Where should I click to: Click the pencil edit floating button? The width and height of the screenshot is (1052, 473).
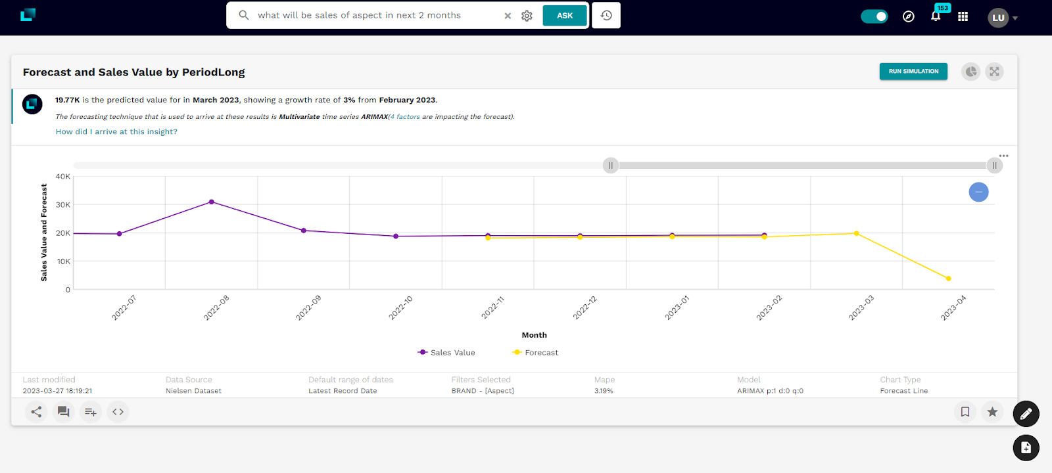(1026, 414)
